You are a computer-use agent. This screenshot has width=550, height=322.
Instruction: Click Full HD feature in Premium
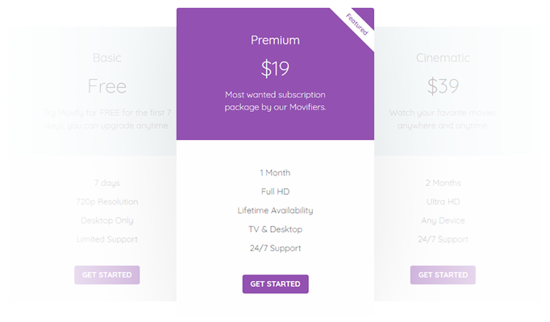[x=275, y=192]
